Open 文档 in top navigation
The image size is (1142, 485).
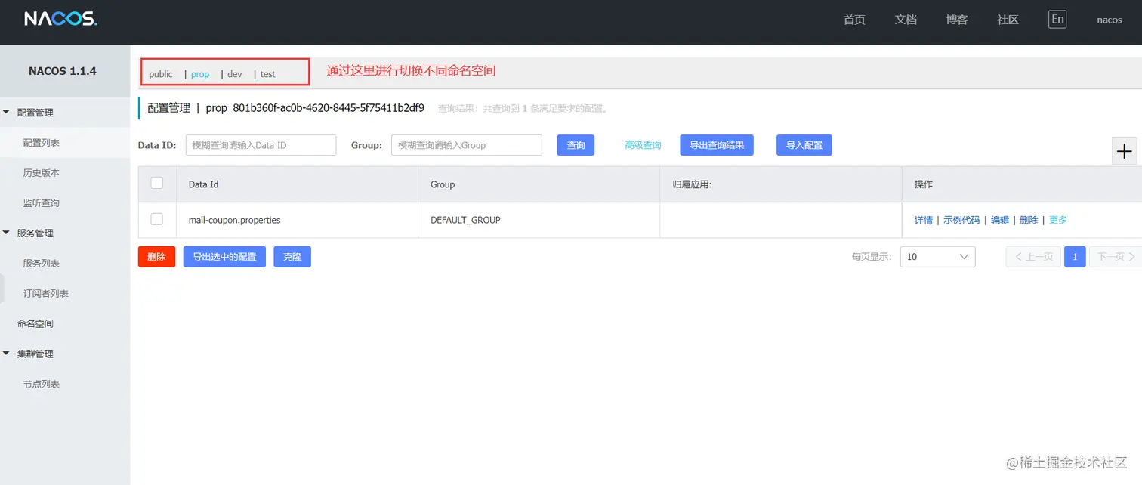click(x=906, y=20)
